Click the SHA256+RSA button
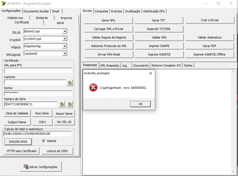Image resolution: width=238 pixels, height=176 pixels. [18, 141]
